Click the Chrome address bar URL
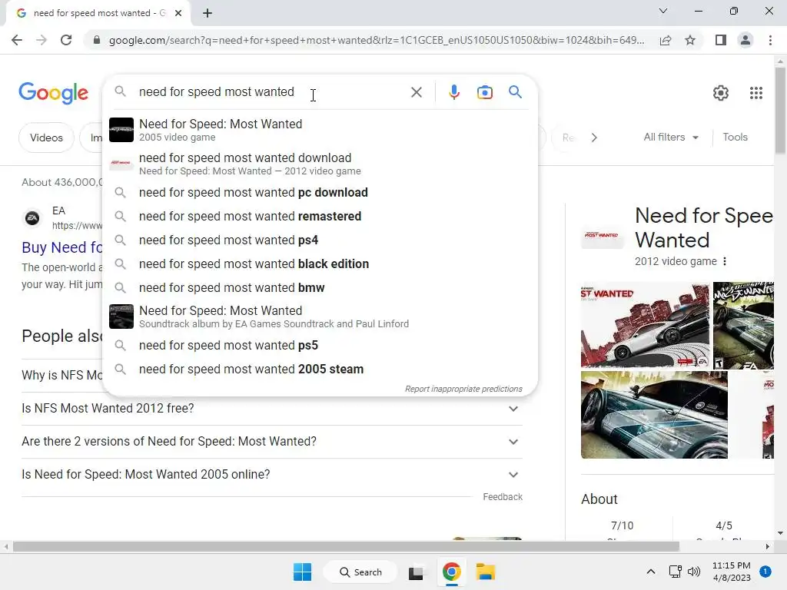The image size is (787, 590). point(377,40)
